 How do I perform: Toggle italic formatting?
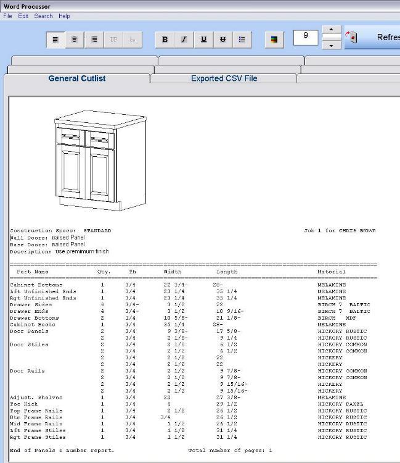click(x=184, y=40)
